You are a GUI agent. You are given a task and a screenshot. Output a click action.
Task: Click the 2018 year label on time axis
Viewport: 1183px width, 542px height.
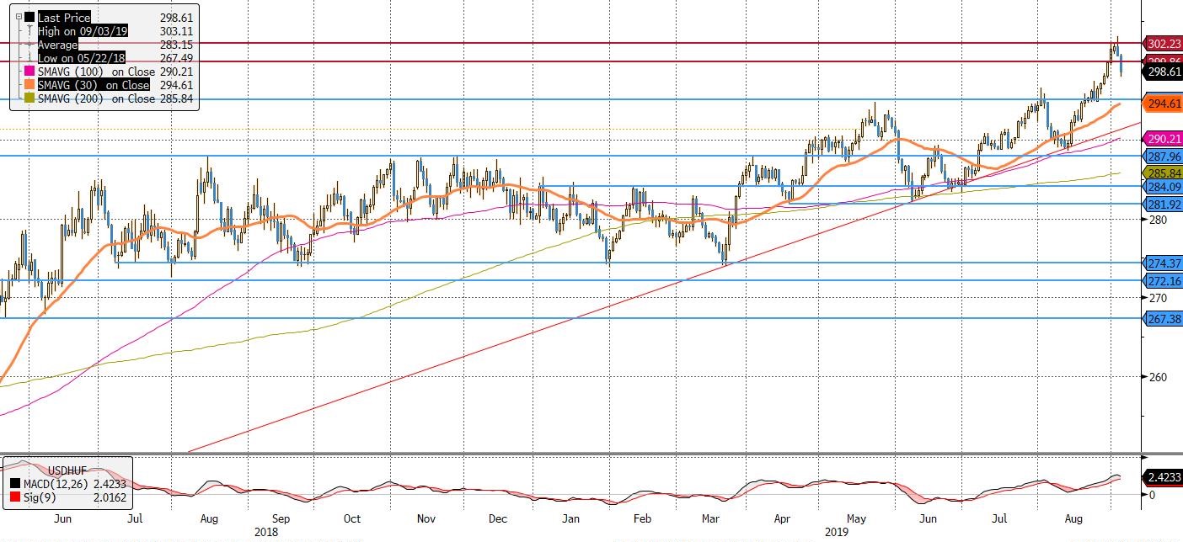pos(265,533)
